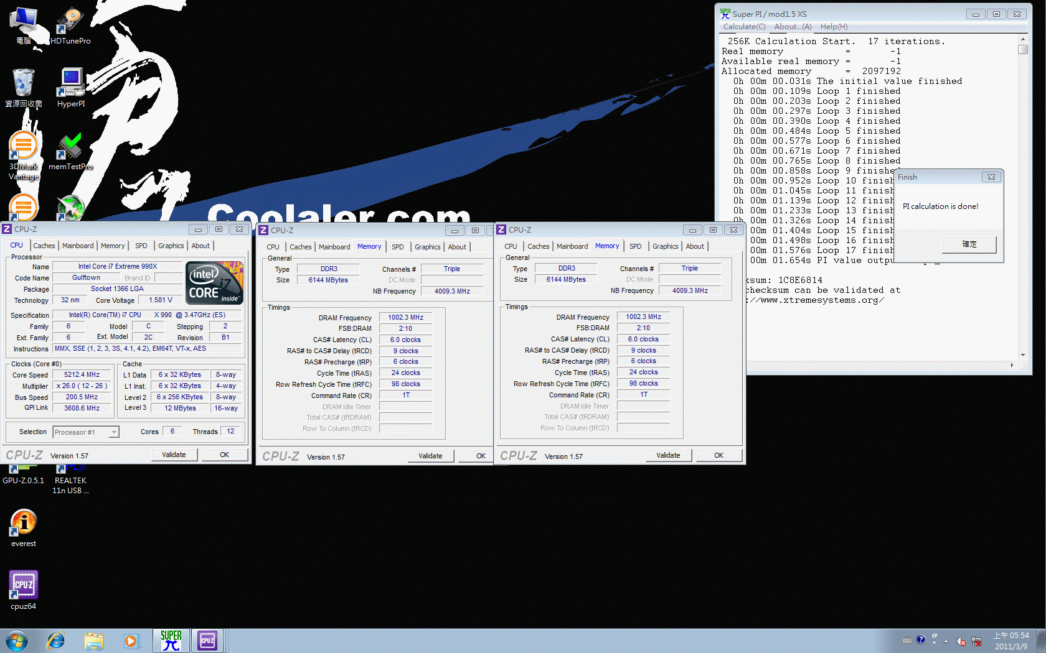Switch to SPD tab in middle CPU-Z

click(x=398, y=247)
